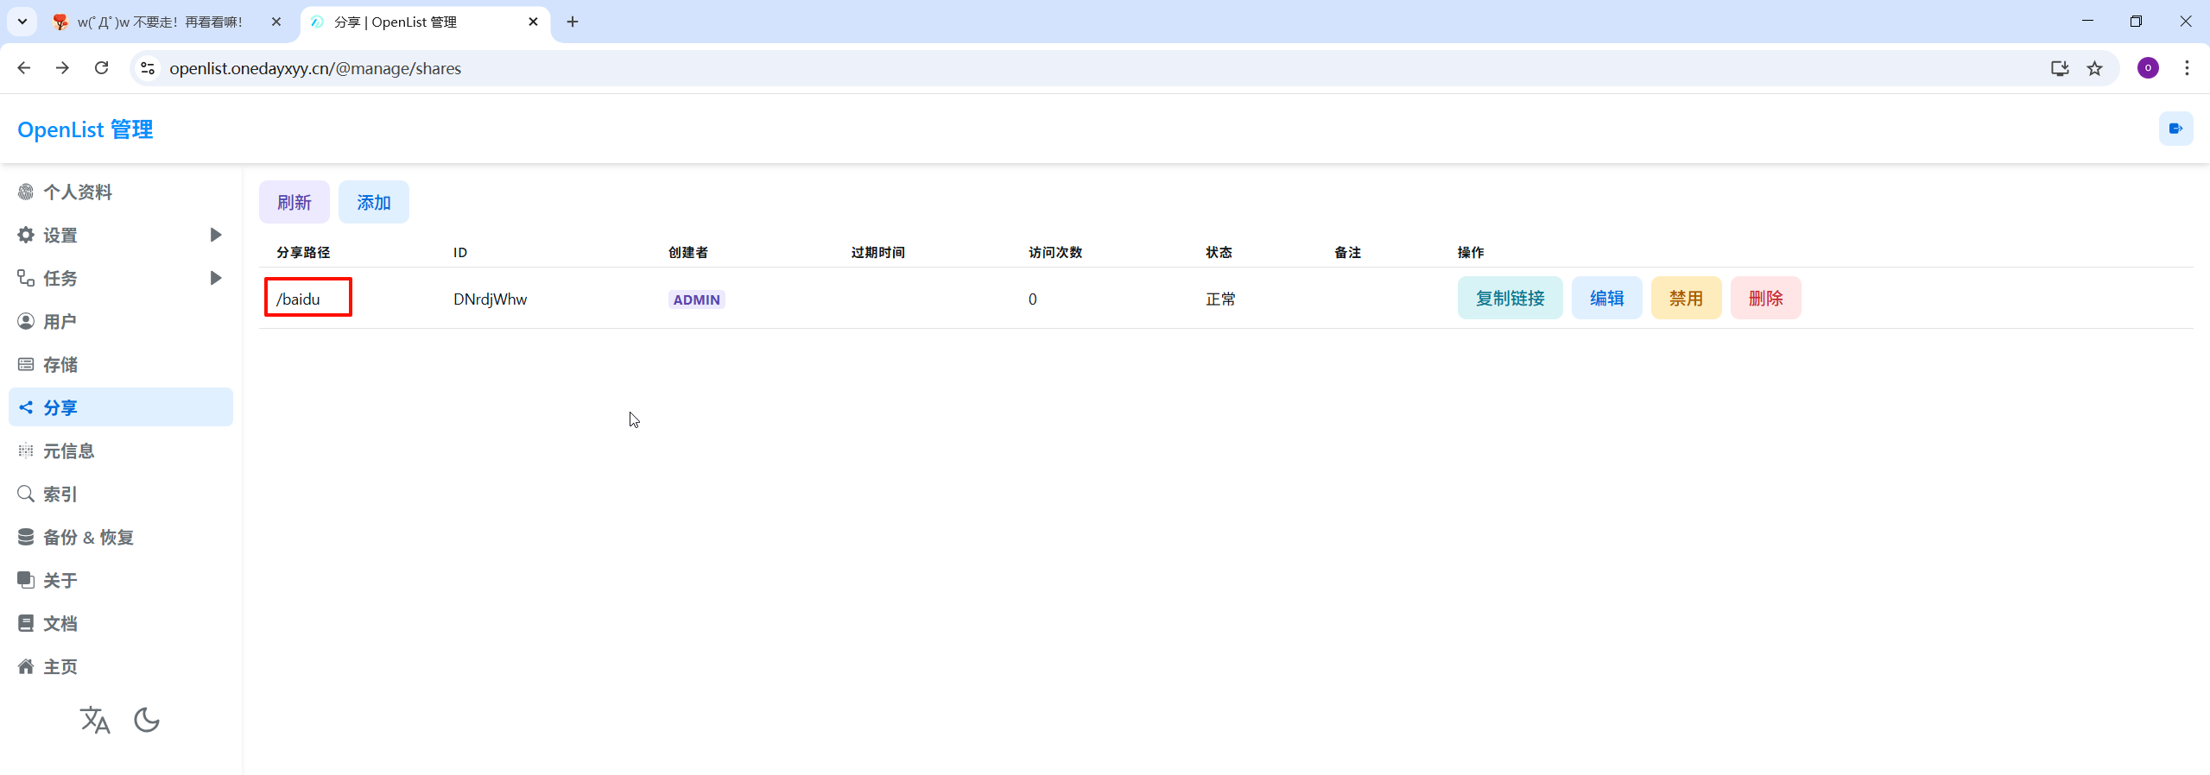Image resolution: width=2210 pixels, height=775 pixels.
Task: Click the 添加 add share button
Action: pyautogui.click(x=373, y=202)
